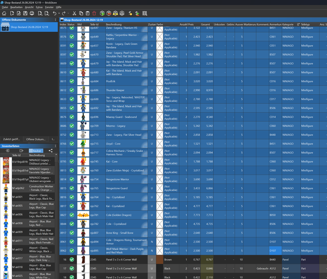This screenshot has height=279, width=327.
Task: Select M adp062 Construction Worker in inventory list
Action: [27, 188]
